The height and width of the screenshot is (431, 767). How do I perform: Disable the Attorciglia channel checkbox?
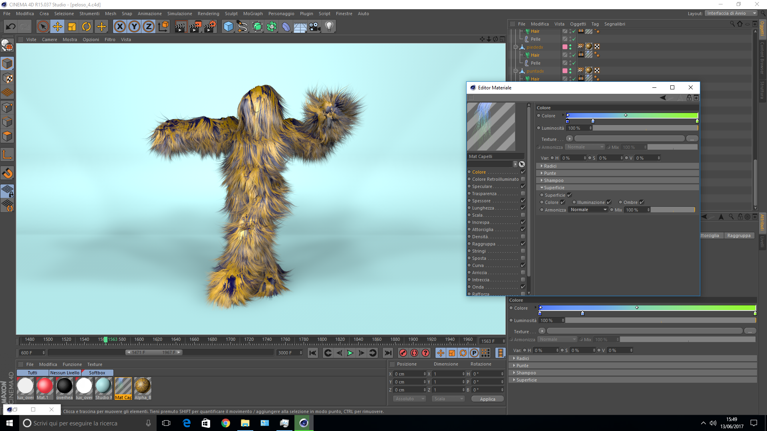coord(523,229)
